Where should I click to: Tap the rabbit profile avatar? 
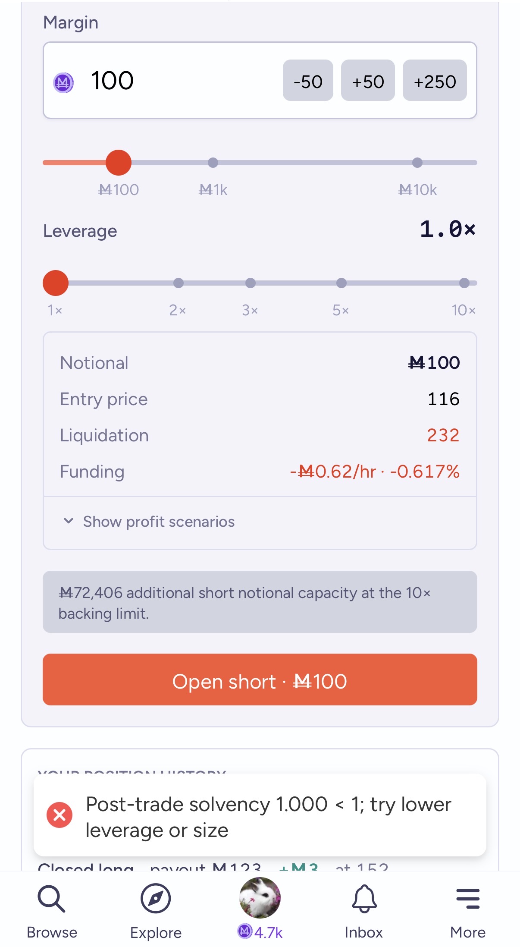(260, 897)
